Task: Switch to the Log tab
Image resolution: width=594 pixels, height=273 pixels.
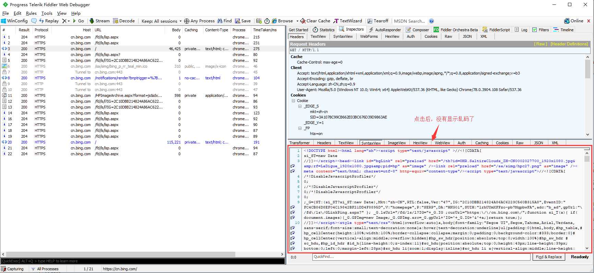Action: [x=521, y=30]
